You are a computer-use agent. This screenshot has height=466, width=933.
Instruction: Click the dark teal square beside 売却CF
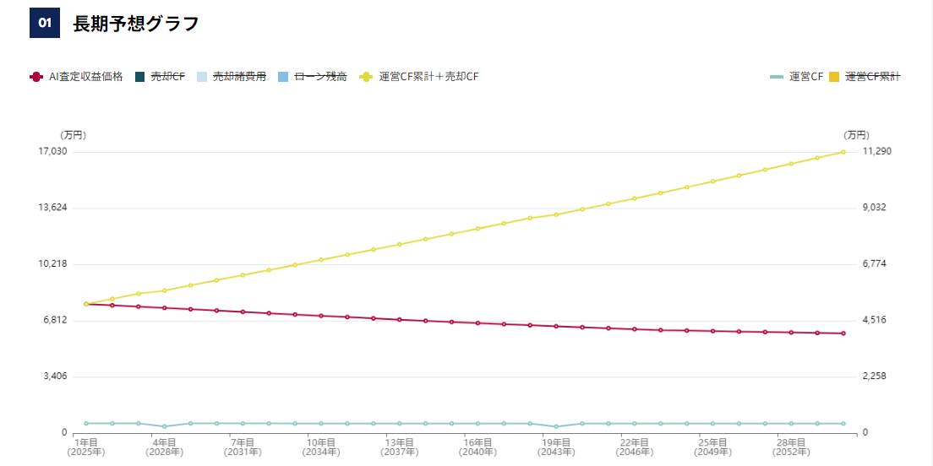(140, 77)
